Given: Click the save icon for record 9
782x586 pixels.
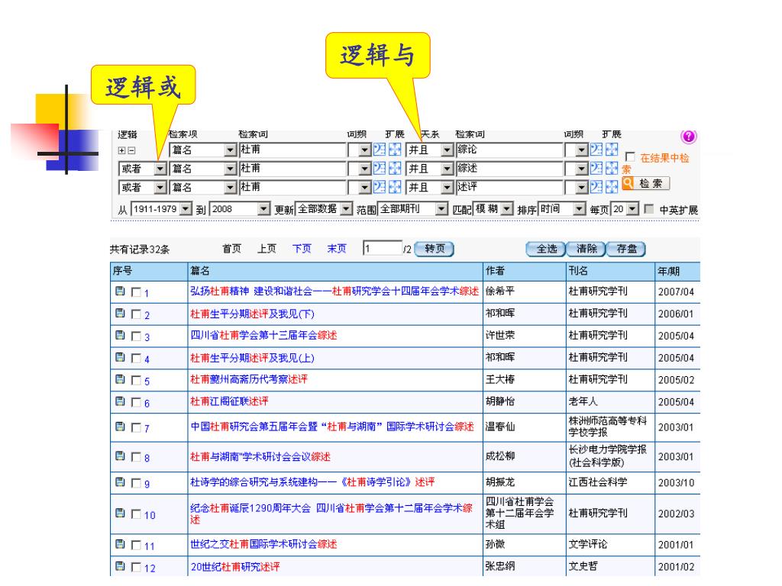Looking at the screenshot, I should click(120, 482).
